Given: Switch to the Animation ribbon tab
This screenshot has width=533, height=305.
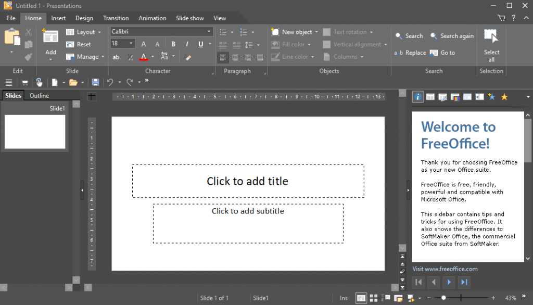Looking at the screenshot, I should click(153, 18).
